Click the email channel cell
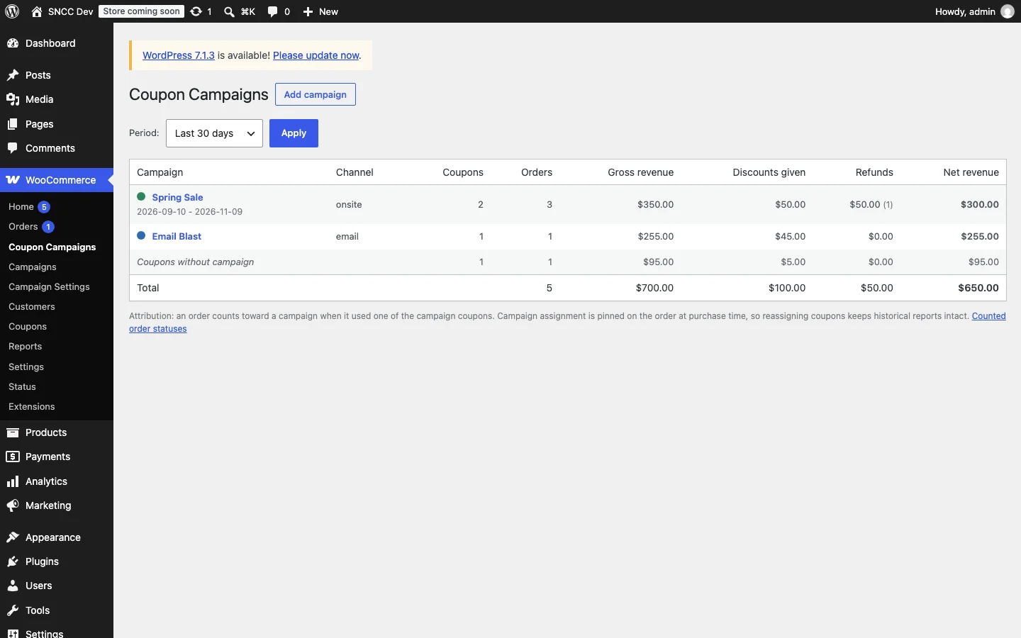This screenshot has height=638, width=1021. tap(347, 236)
